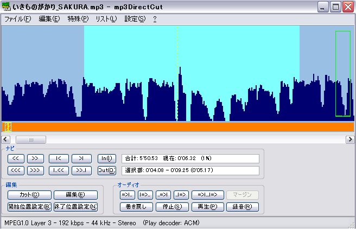Image resolution: width=356 pixels, height=229 pixels.
Task: Click the << step back navigation button
Action: click(x=16, y=158)
